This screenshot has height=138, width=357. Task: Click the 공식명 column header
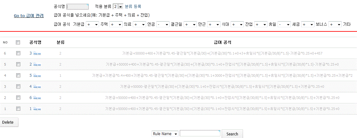[35, 42]
